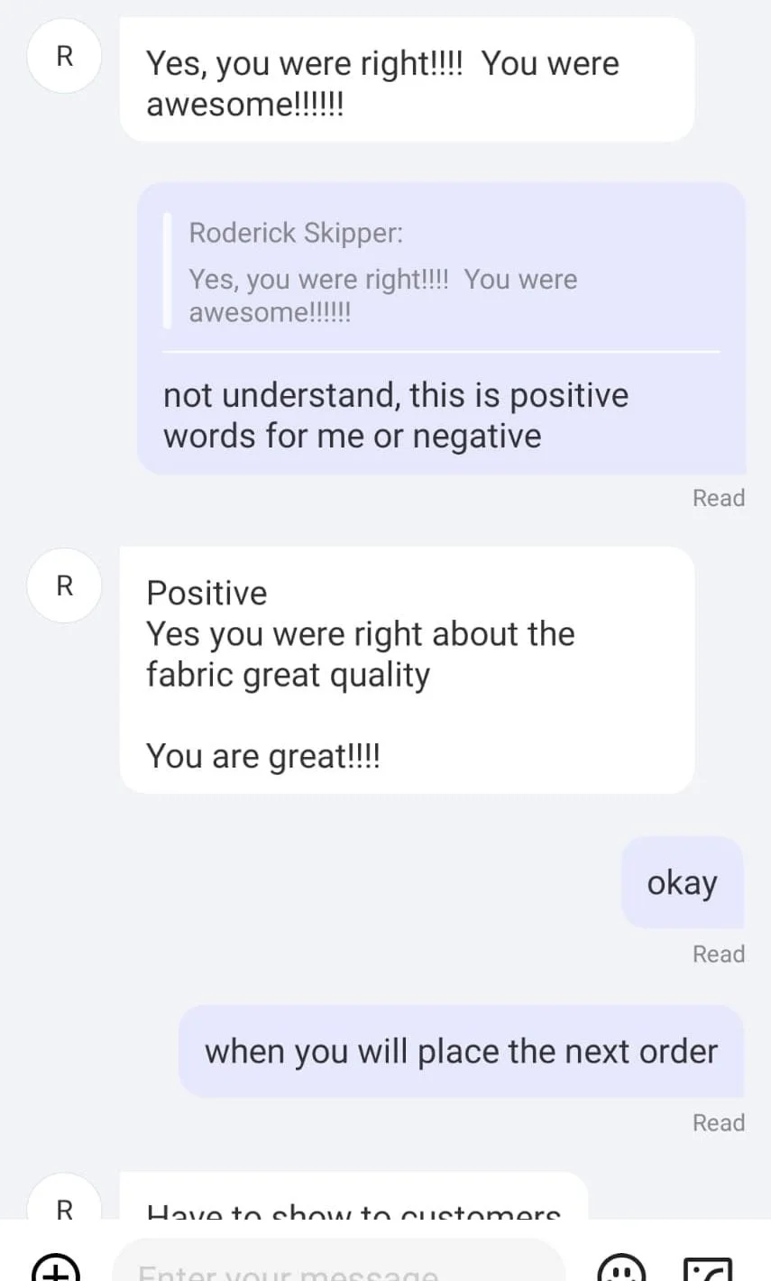This screenshot has width=771, height=1281.
Task: Tap Read status under quoted reply
Action: click(x=718, y=498)
